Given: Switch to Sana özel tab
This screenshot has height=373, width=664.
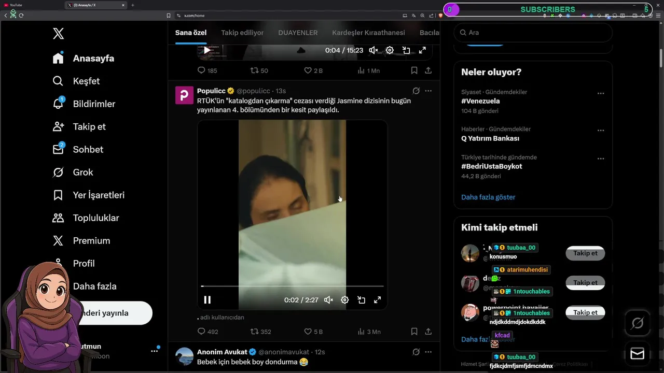Looking at the screenshot, I should (x=191, y=33).
